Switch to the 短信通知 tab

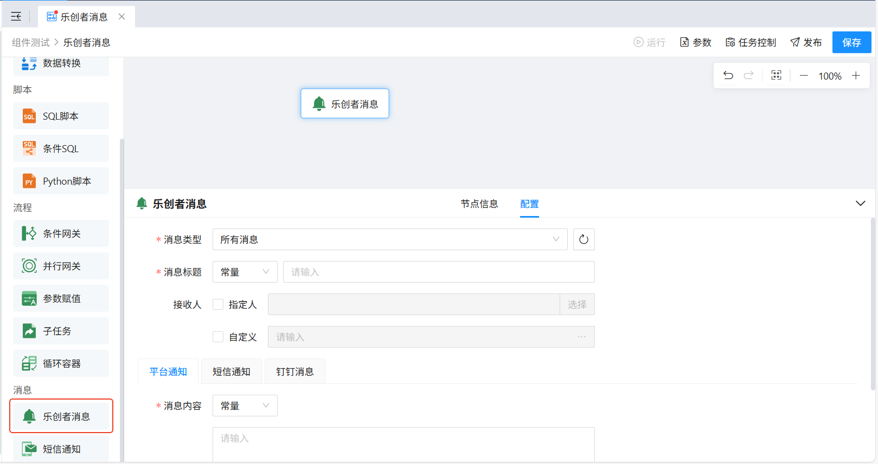click(x=232, y=372)
